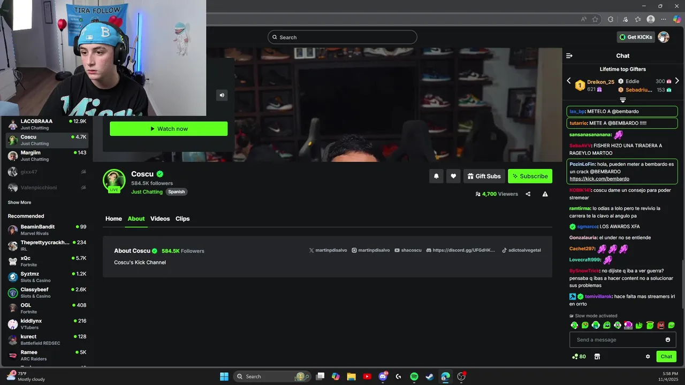
Task: Open the emoji picker in message box
Action: 667,340
